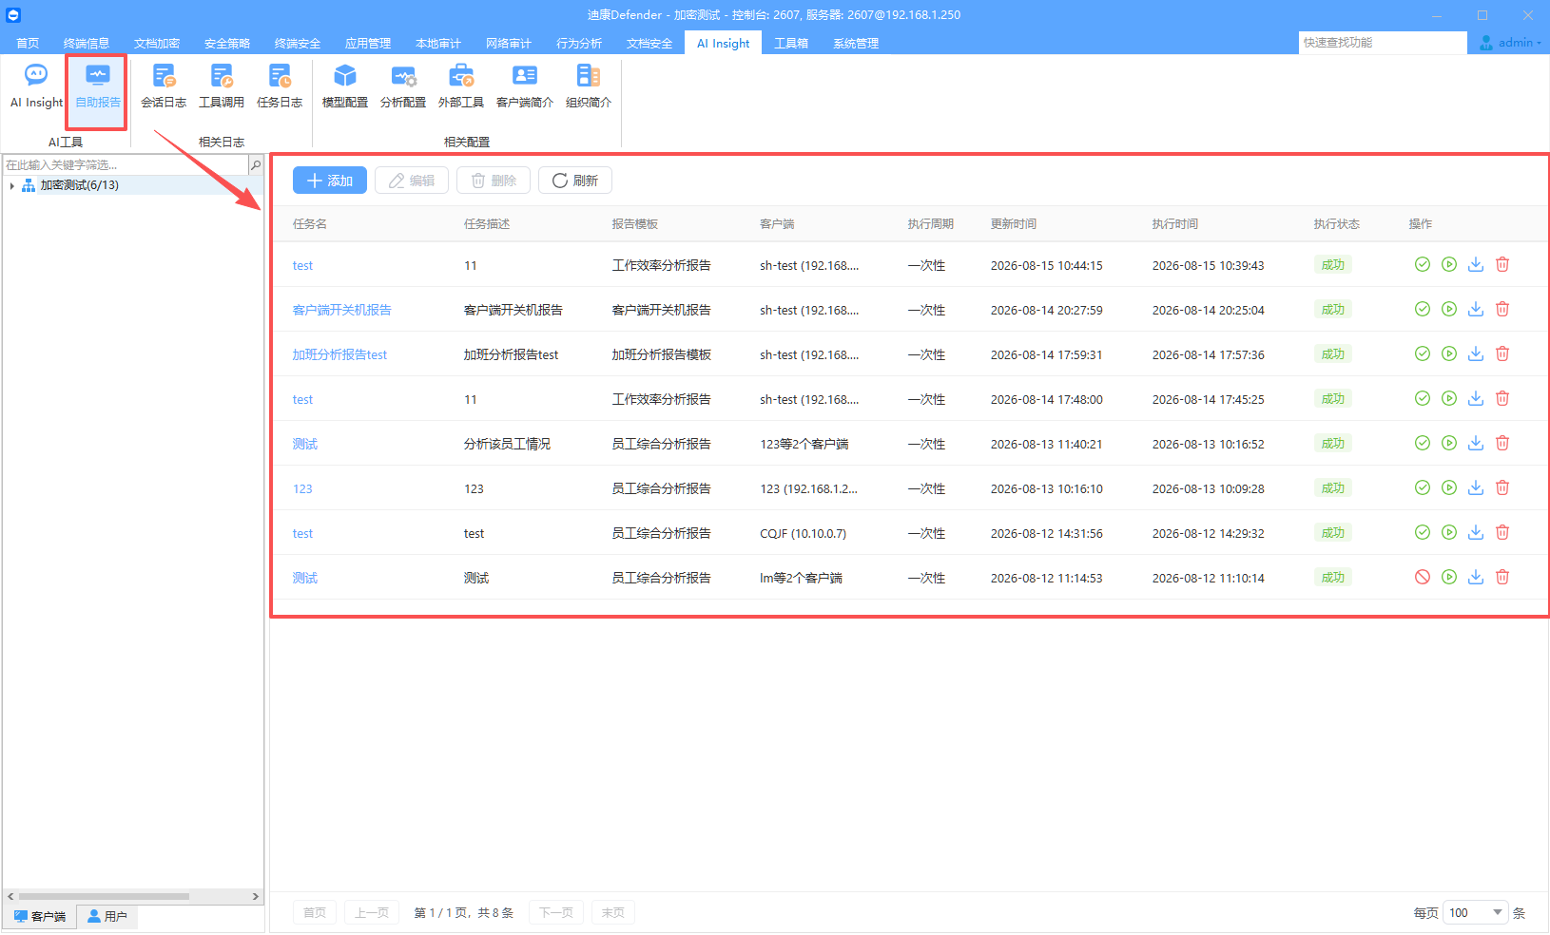The width and height of the screenshot is (1550, 935).
Task: Delete the 客户端开关机报告 task row
Action: point(1502,309)
